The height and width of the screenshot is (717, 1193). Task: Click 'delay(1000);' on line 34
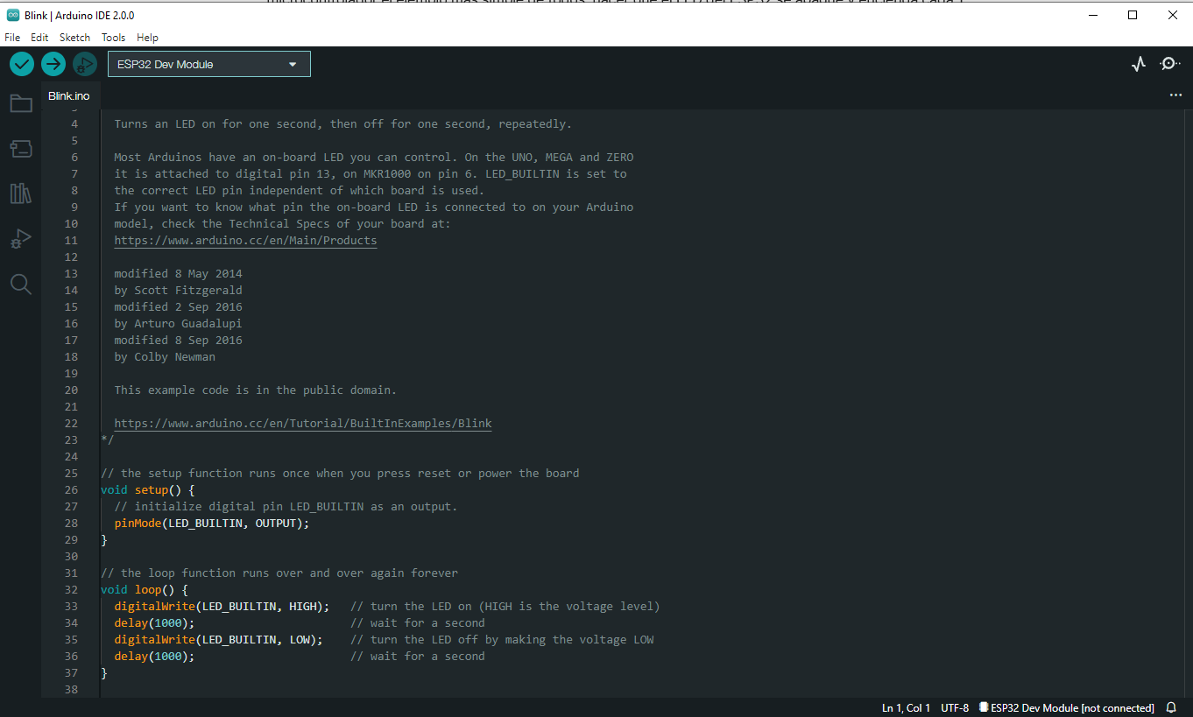(x=154, y=622)
